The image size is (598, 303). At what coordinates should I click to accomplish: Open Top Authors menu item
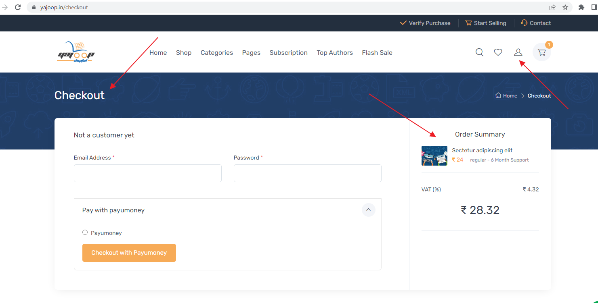click(335, 53)
